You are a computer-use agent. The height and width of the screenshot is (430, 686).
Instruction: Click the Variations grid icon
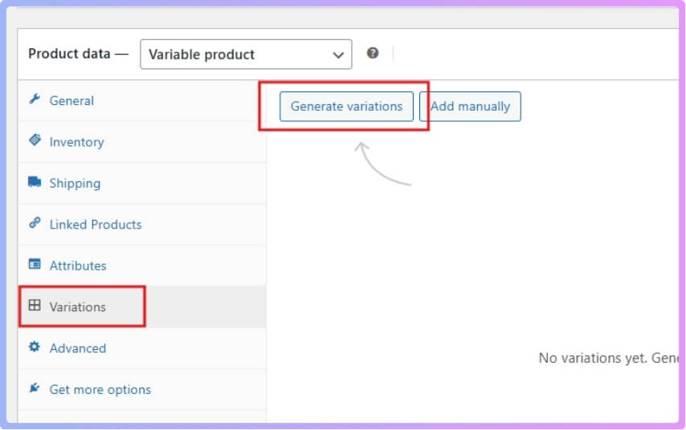pos(35,305)
